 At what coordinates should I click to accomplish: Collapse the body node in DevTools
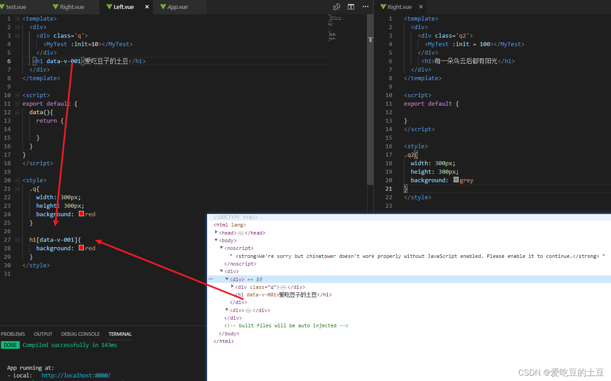(217, 240)
